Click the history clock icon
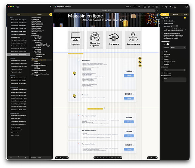The height and width of the screenshot is (168, 195). [166, 7]
